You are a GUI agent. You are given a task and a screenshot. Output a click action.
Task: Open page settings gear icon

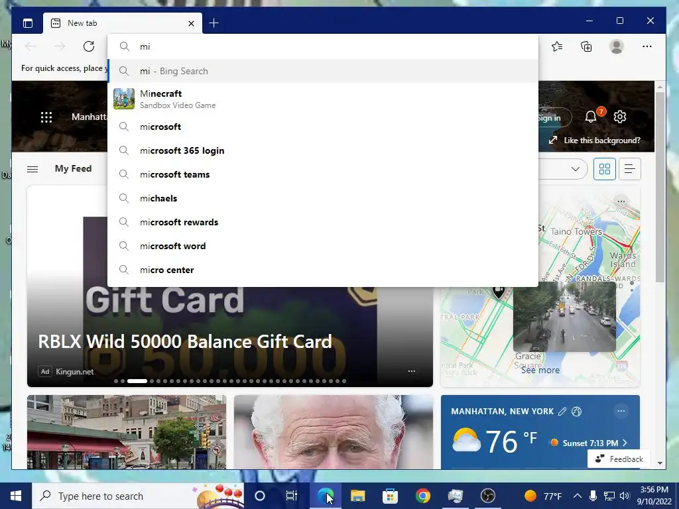[x=620, y=117]
